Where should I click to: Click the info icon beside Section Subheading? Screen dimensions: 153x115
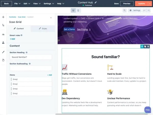(x=30, y=64)
